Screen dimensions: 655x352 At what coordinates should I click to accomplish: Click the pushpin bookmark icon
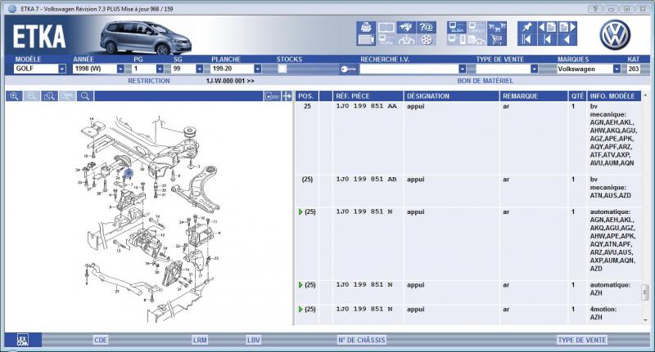[526, 28]
